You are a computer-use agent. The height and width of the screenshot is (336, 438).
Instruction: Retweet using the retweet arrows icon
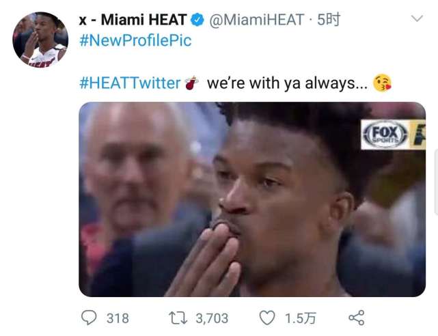(x=178, y=318)
